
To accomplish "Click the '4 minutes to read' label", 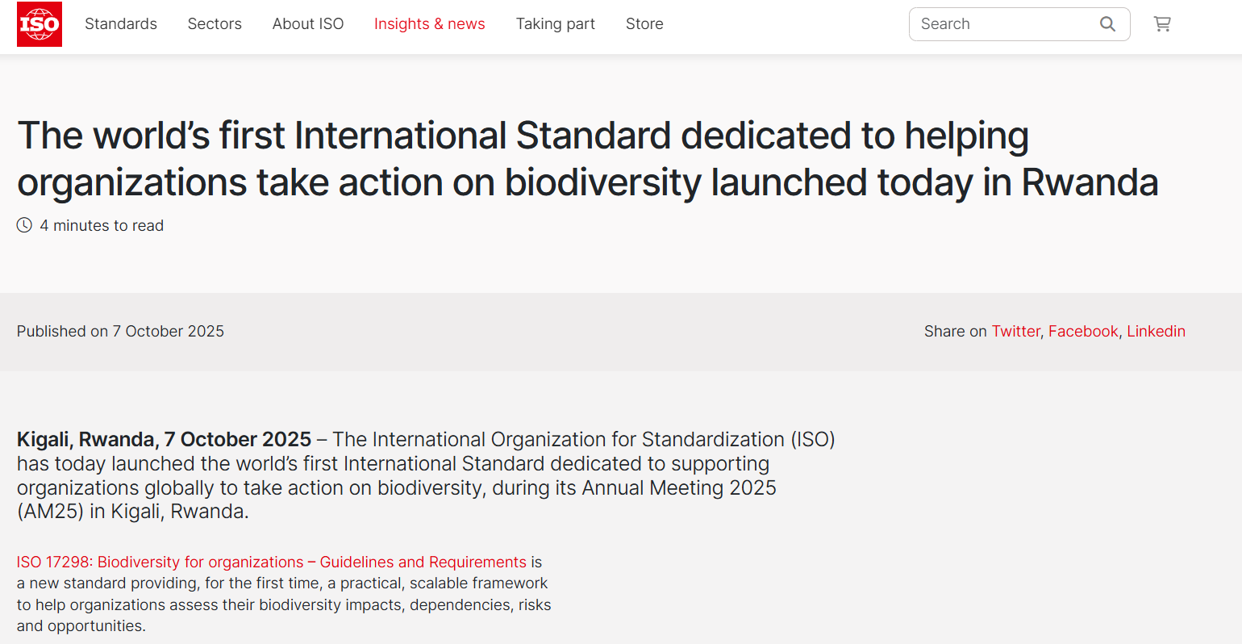I will coord(102,225).
